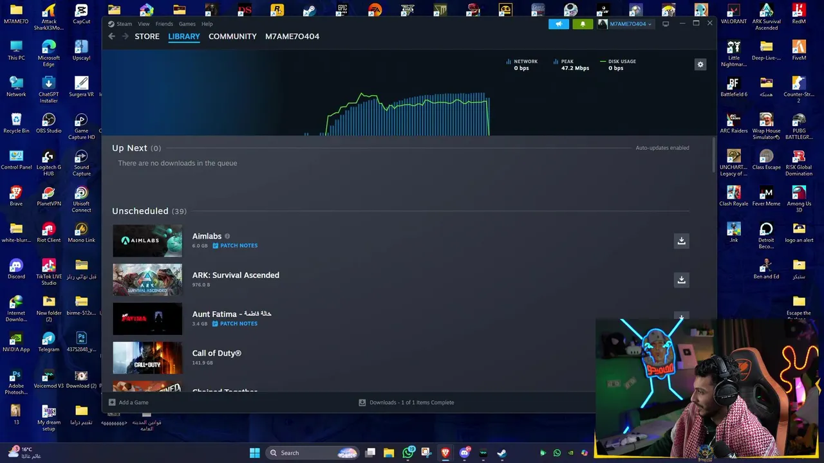
Task: Open Telegram desktop shortcut
Action: [48, 341]
